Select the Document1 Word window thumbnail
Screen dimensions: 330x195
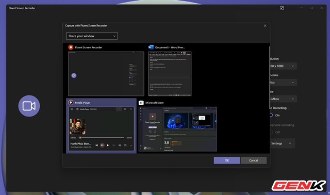tap(170, 74)
